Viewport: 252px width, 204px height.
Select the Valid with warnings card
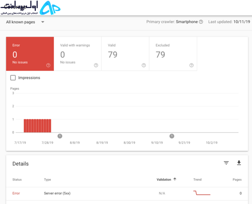pos(78,54)
